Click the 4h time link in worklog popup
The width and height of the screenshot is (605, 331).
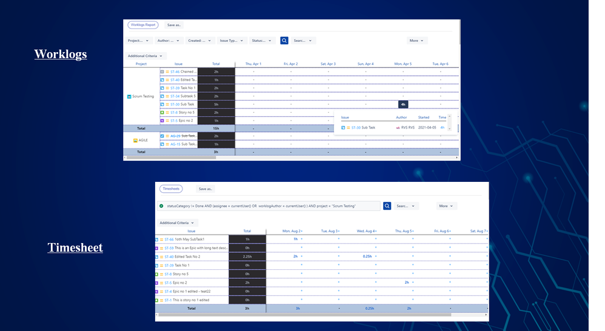coord(442,128)
